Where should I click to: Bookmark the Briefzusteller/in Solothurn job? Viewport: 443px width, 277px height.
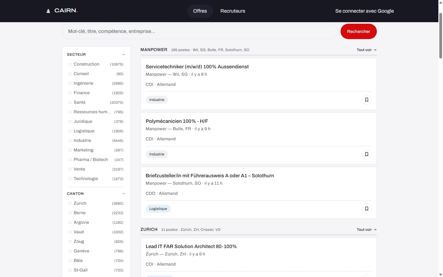pyautogui.click(x=367, y=209)
